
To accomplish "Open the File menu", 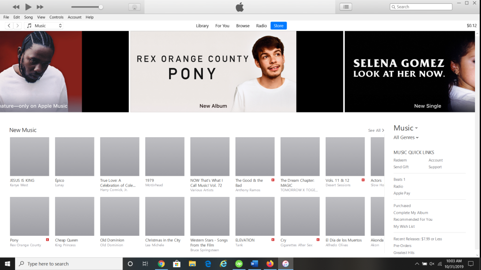I will click(x=6, y=17).
